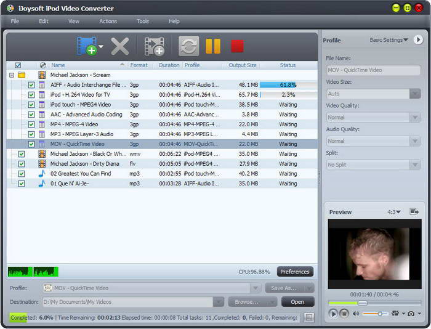Click the preview video thumbnail
The image size is (431, 329).
(374, 254)
